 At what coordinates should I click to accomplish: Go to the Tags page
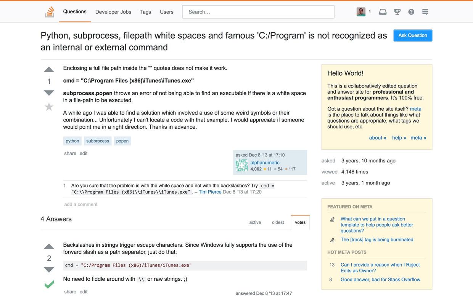click(x=145, y=12)
